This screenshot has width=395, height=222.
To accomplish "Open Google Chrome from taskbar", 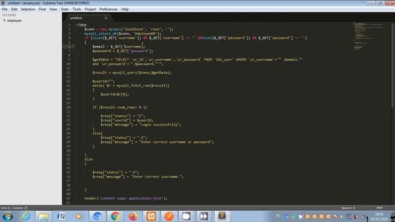I will pos(115,216).
